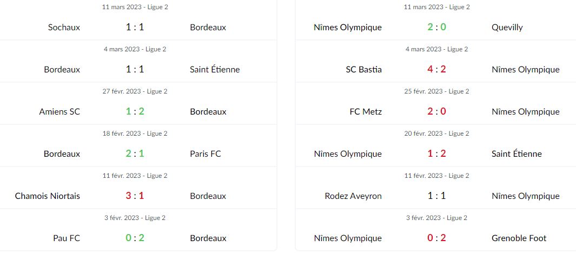Viewport: 576px width, 253px height.
Task: Open the Sochaux vs Bordeaux 1:1 score
Action: point(135,27)
